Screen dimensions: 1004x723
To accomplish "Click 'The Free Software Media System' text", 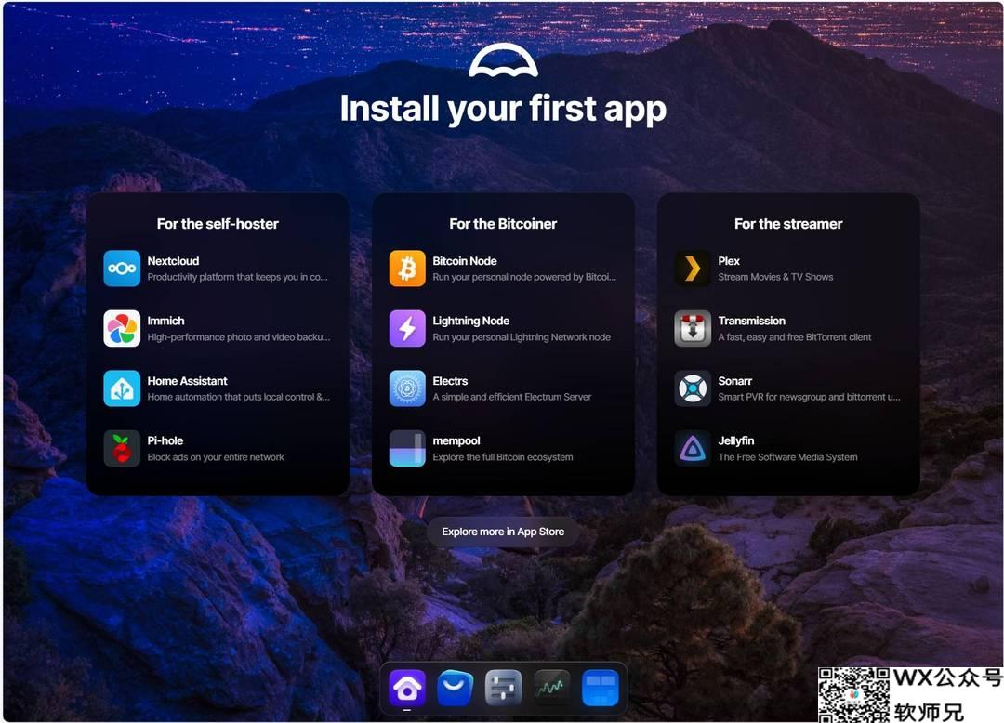I will click(787, 457).
